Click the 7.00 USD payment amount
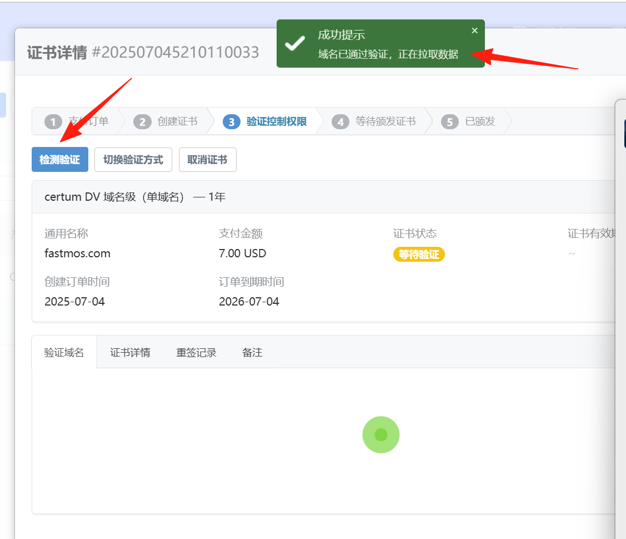 242,253
